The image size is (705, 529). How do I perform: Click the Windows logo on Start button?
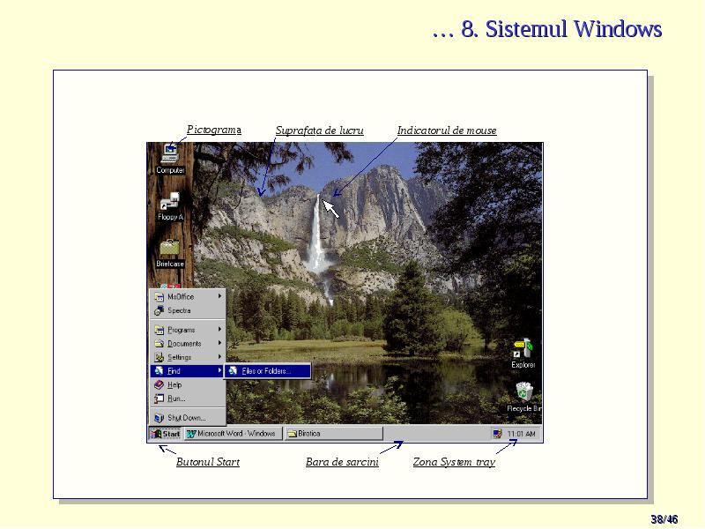156,434
